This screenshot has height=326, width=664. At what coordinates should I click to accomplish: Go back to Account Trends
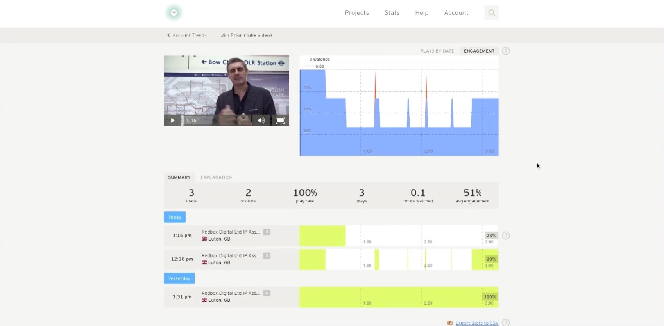tap(190, 35)
